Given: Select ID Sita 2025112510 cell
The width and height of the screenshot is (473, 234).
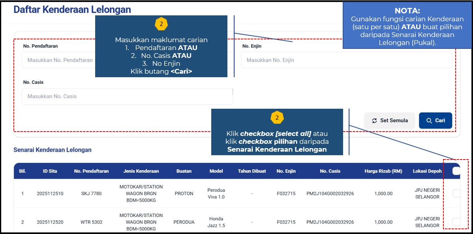Looking at the screenshot, I should (50, 194).
